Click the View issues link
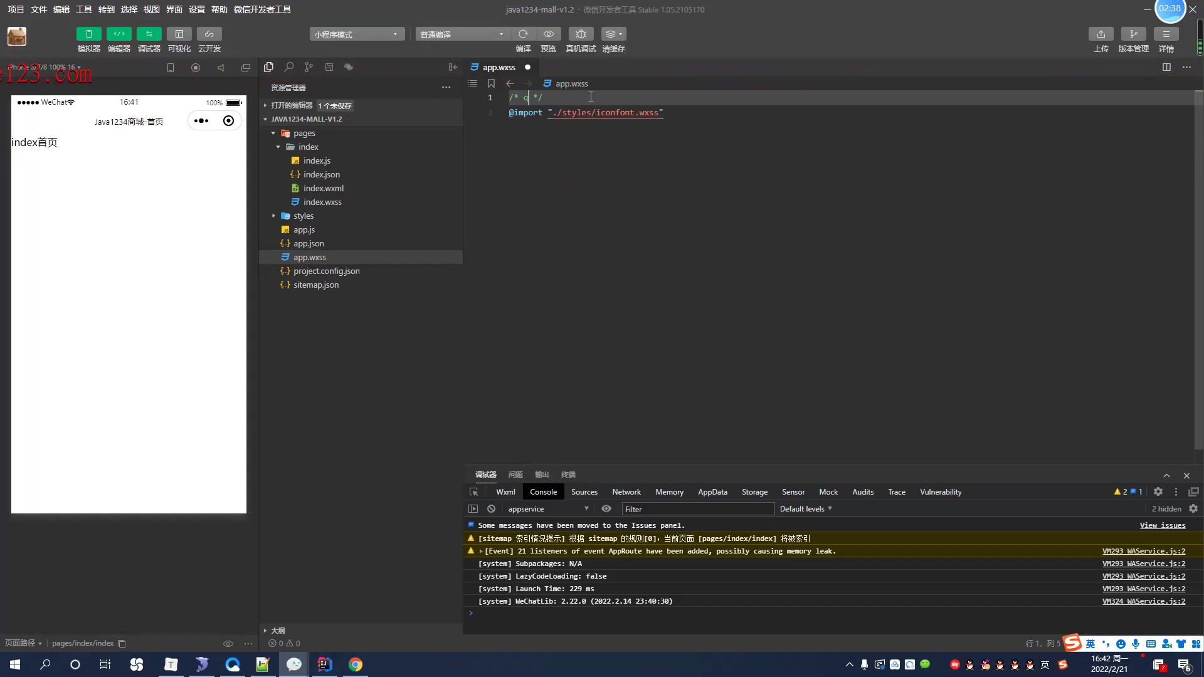This screenshot has height=677, width=1204. (1162, 526)
